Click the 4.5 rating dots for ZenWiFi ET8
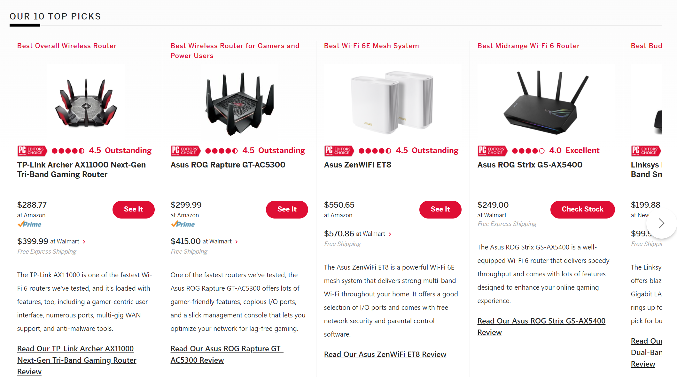Image resolution: width=677 pixels, height=379 pixels. coord(375,151)
